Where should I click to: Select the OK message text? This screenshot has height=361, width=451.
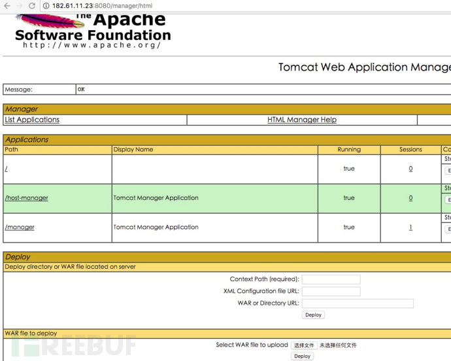pos(81,89)
